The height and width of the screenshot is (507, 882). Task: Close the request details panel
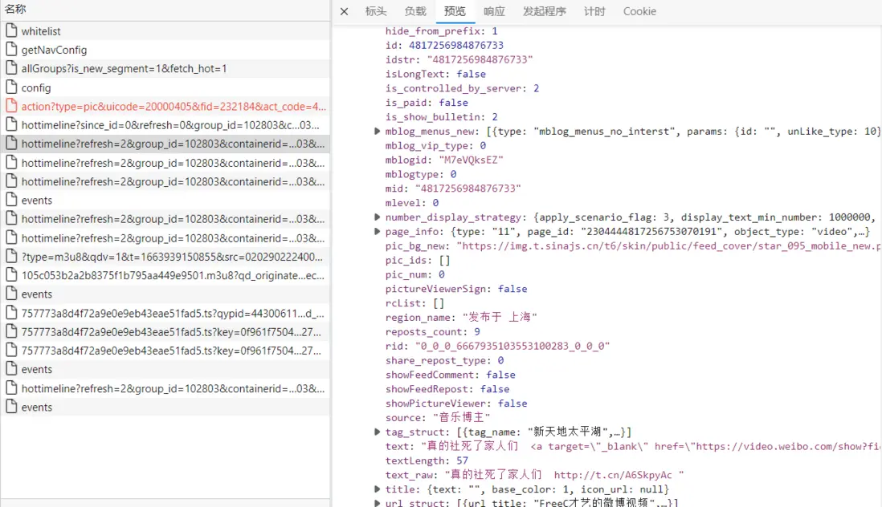click(x=345, y=11)
